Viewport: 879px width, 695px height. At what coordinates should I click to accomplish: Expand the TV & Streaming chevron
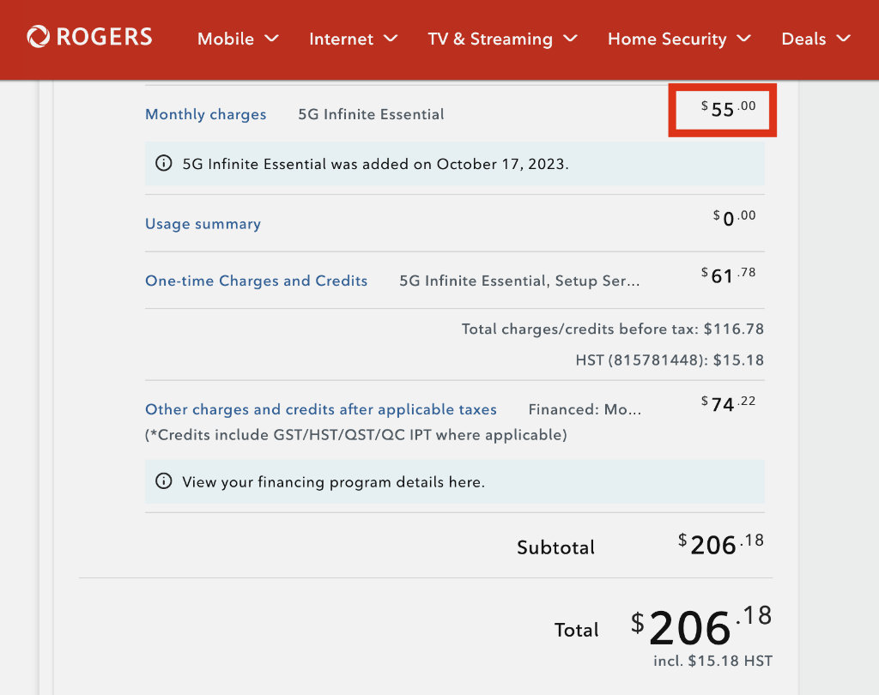pos(570,39)
